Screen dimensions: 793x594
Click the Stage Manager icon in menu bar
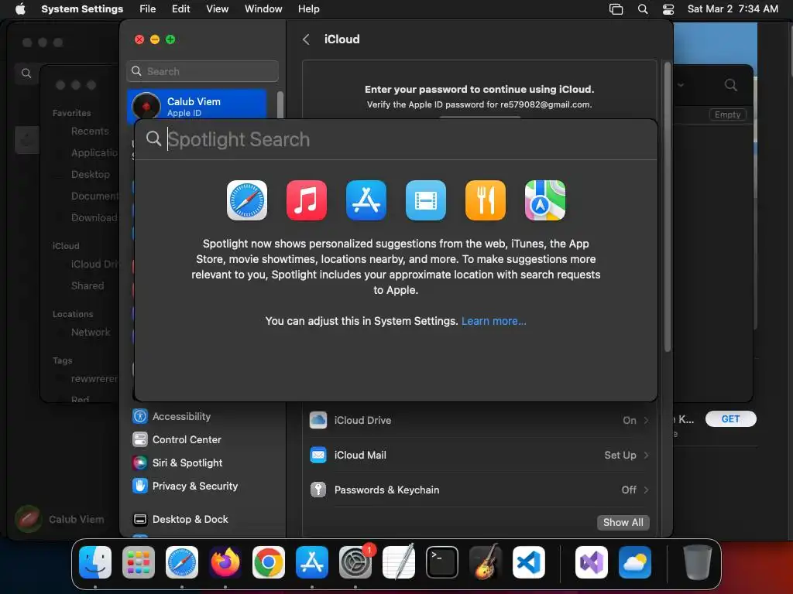click(616, 9)
